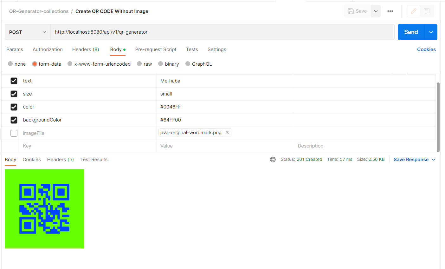Switch to edit mode with pencil icon
The image size is (445, 269).
[414, 11]
